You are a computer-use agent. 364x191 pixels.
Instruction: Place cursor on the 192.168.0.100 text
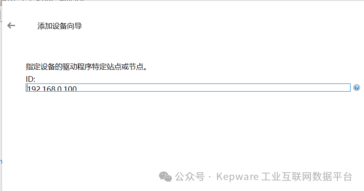[x=52, y=88]
